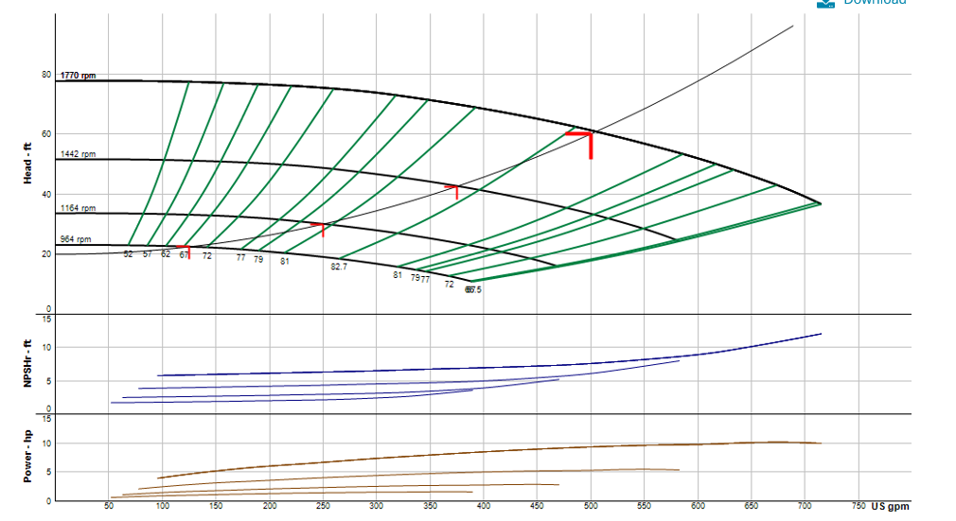Click the 700 tick on the flow axis
This screenshot has height=521, width=956.
pos(805,506)
